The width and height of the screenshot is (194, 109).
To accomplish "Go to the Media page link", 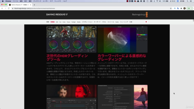I will [x=79, y=22].
